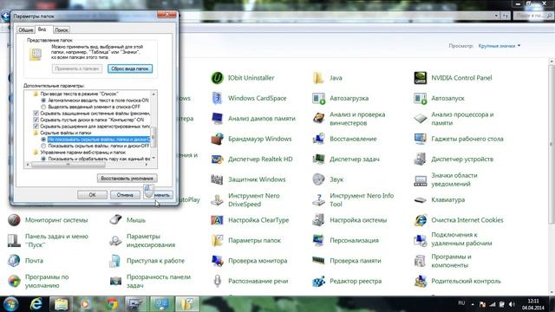Launch Internet Explorer from taskbar
The width and height of the screenshot is (555, 312).
click(36, 304)
